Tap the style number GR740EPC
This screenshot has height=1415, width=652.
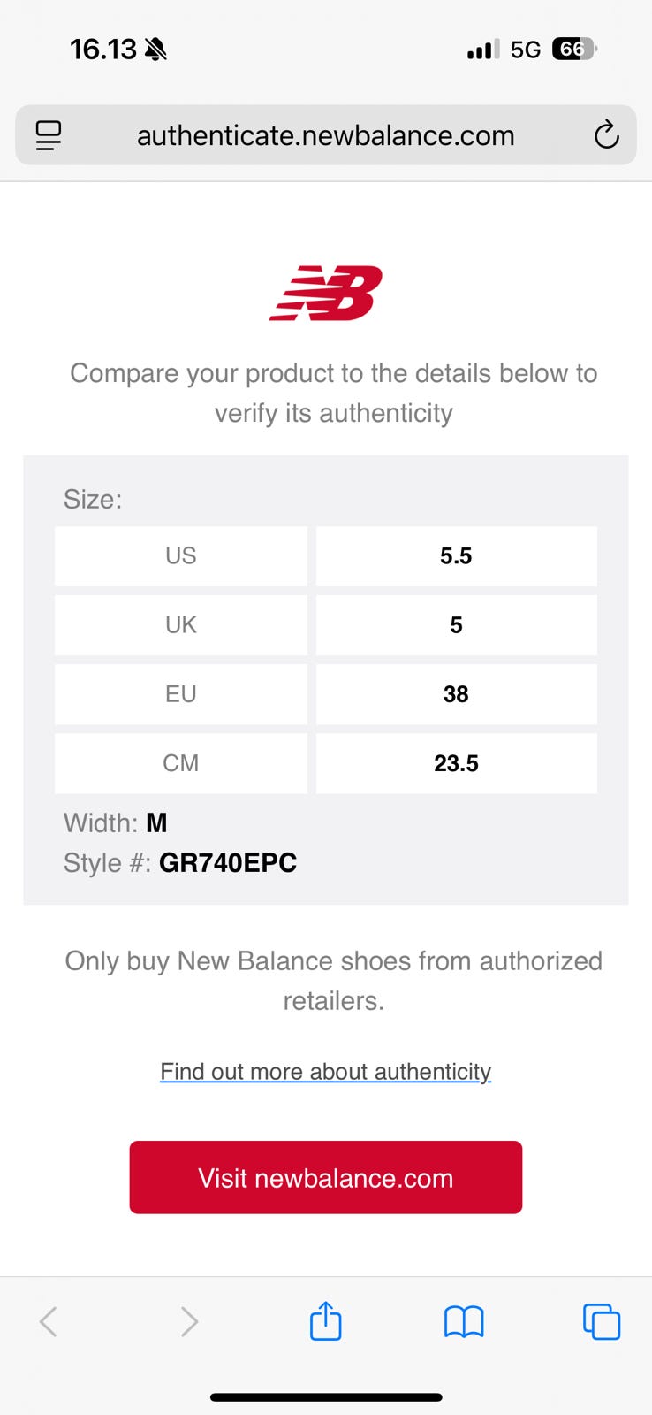(228, 863)
